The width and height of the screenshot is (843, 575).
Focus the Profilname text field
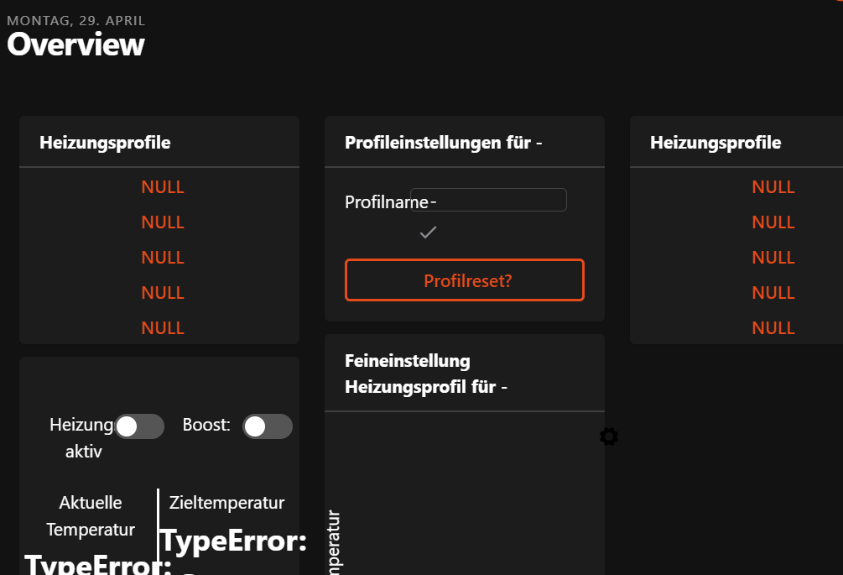[x=498, y=200]
